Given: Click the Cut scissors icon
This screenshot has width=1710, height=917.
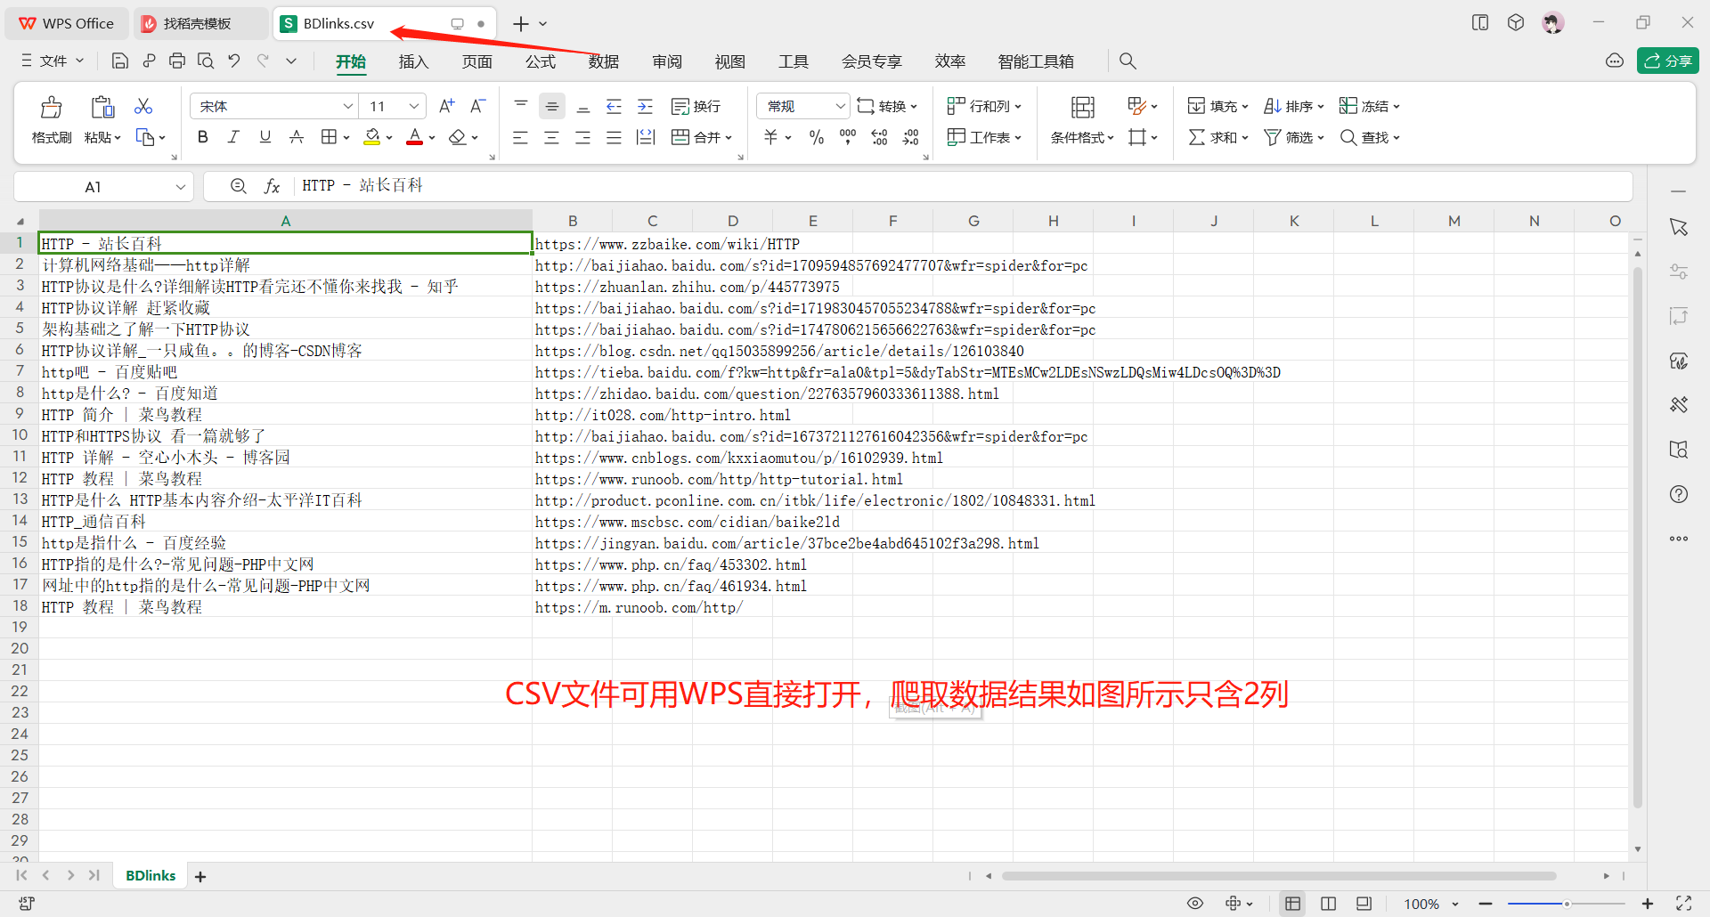Looking at the screenshot, I should (x=143, y=107).
